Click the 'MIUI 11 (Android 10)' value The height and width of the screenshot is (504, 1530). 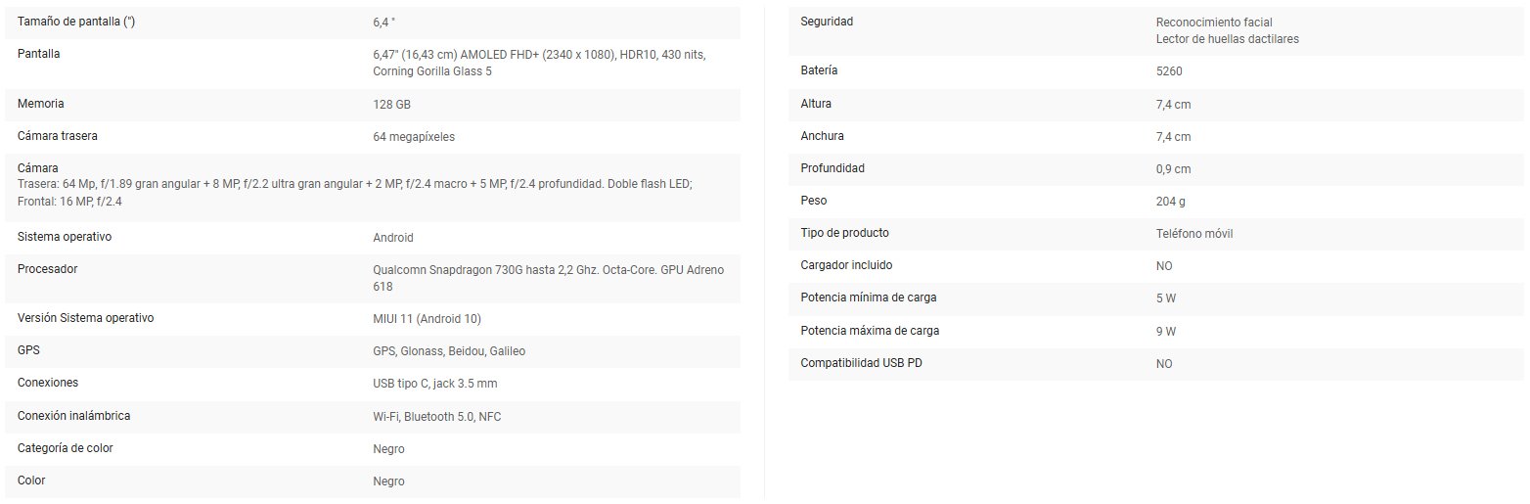pyautogui.click(x=427, y=319)
